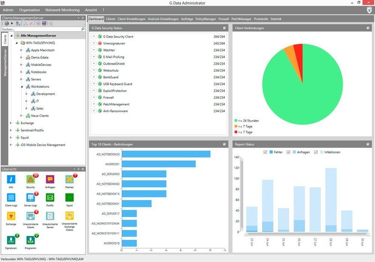This screenshot has height=262, width=375.
Task: Select the Sales group in tree
Action: [x=40, y=108]
